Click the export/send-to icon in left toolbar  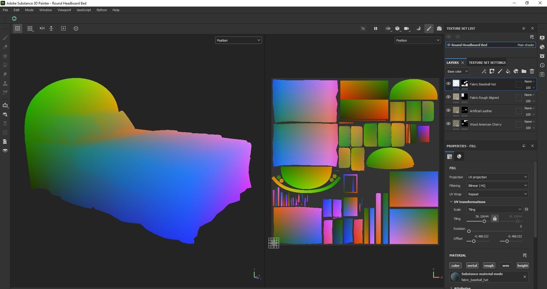coord(5,105)
